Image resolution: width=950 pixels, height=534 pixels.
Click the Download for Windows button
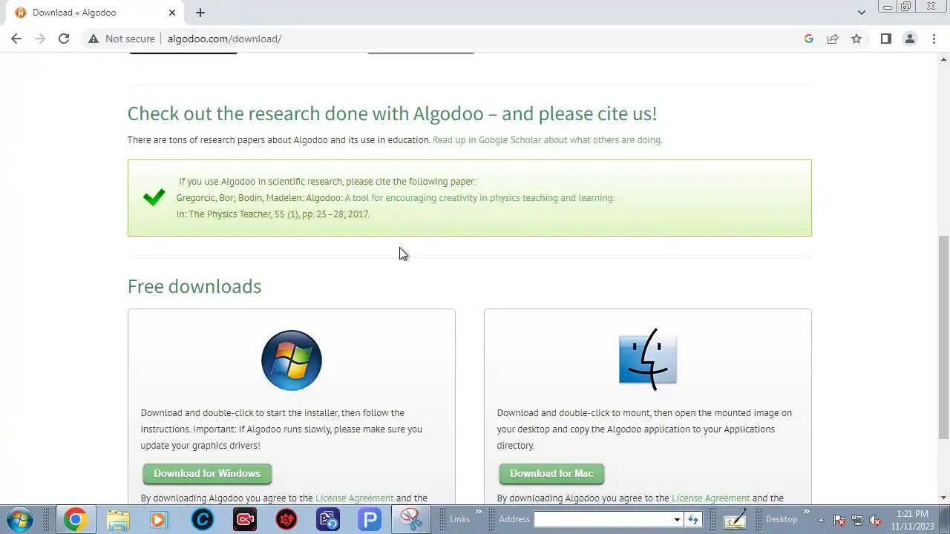tap(207, 473)
